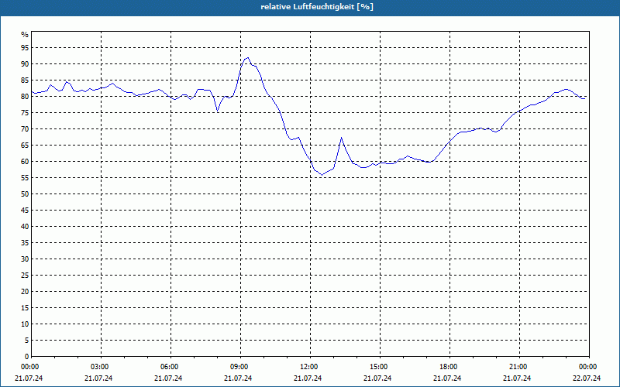Select the 90 value on the y-axis
The image size is (620, 387).
(25, 64)
